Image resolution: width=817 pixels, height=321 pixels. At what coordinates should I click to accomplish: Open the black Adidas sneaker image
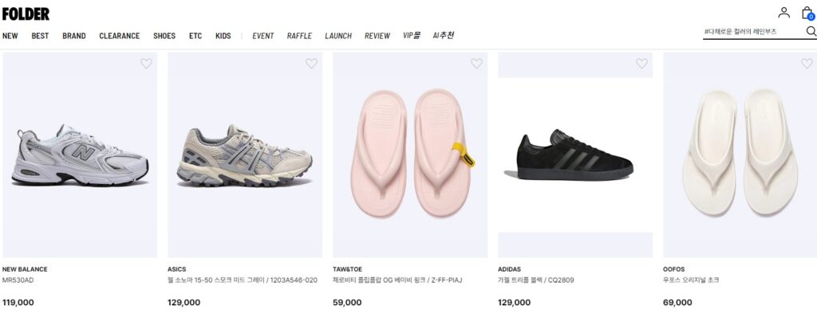[575, 155]
